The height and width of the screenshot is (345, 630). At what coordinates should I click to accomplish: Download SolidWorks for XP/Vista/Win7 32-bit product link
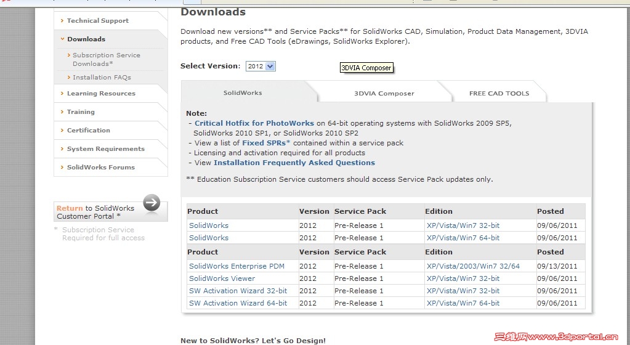click(209, 225)
